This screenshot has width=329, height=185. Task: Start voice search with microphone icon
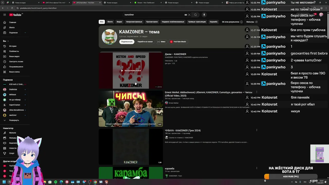(x=204, y=15)
